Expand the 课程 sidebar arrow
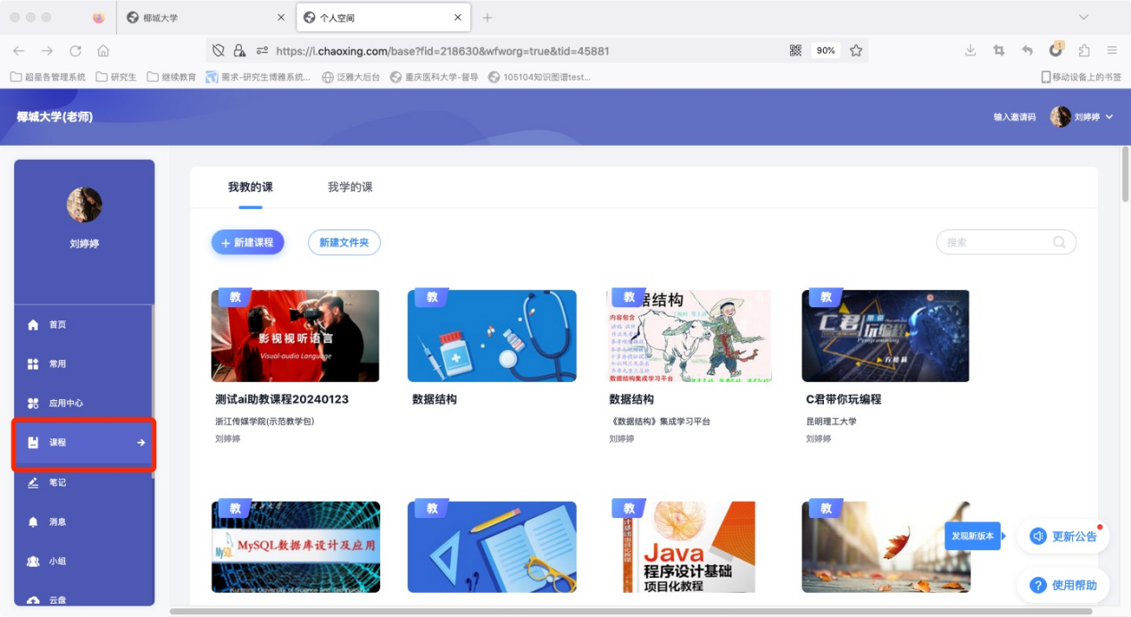The height and width of the screenshot is (617, 1131). pos(141,443)
